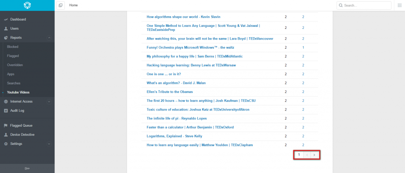405x173 pixels.
Task: Open video What's an algorithm? - David J. Malan
Action: [x=176, y=83]
